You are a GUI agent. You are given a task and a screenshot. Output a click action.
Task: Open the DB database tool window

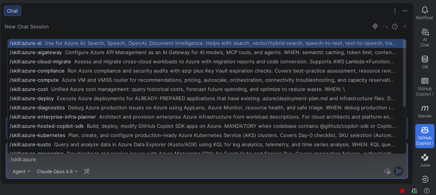[x=424, y=62]
